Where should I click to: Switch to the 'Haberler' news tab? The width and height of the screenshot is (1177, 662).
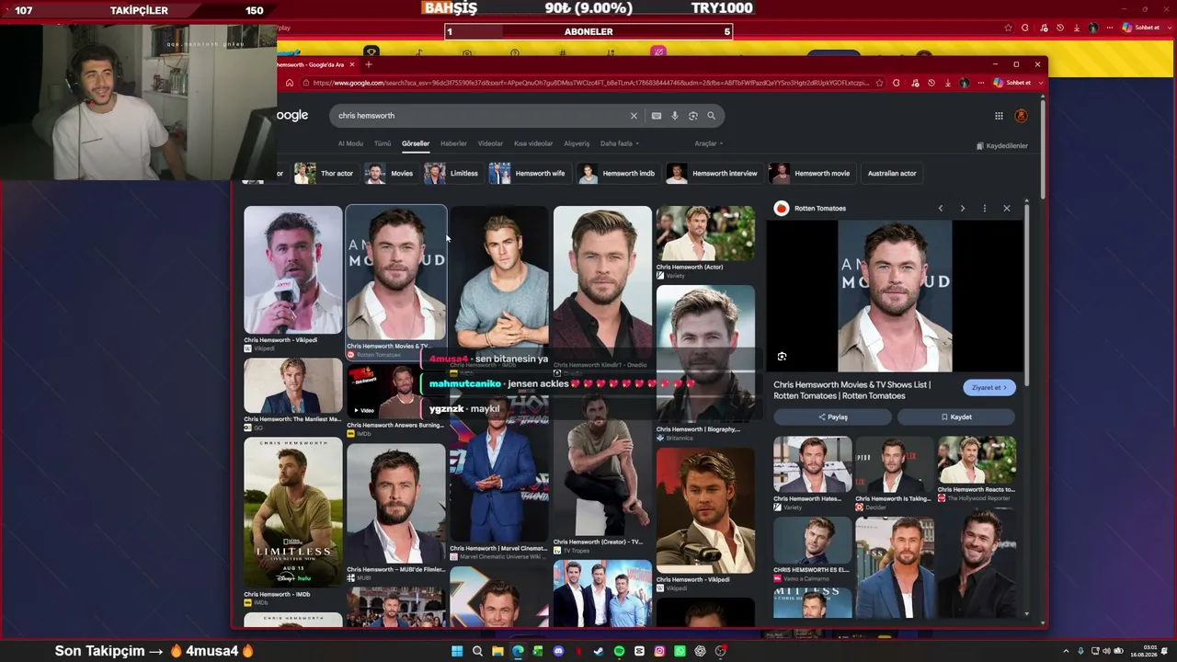(x=453, y=143)
